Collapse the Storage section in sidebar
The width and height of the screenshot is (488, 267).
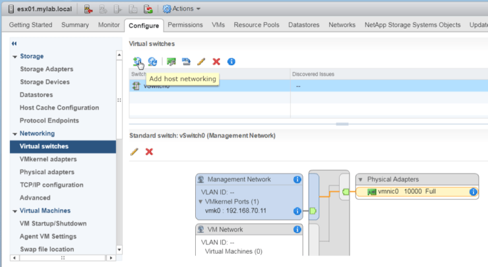(x=15, y=57)
